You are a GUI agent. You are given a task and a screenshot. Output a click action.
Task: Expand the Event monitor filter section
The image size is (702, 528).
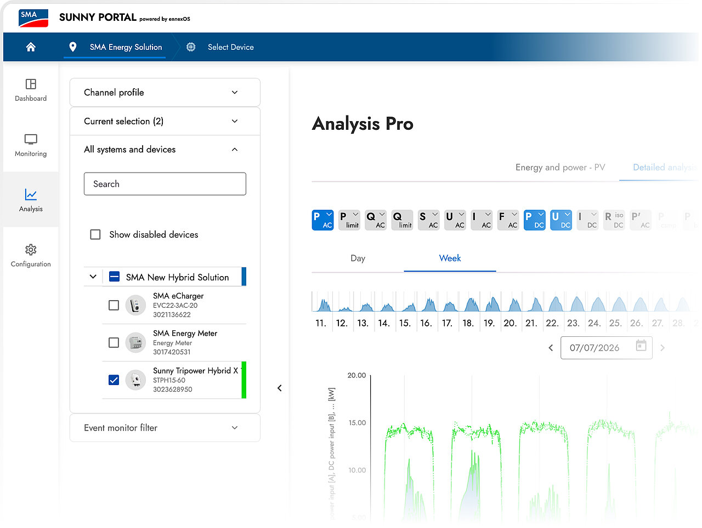click(165, 428)
